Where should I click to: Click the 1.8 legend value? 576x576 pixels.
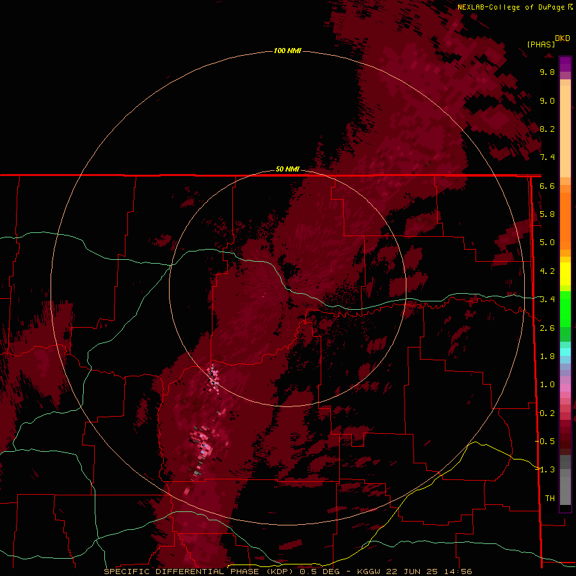click(547, 356)
